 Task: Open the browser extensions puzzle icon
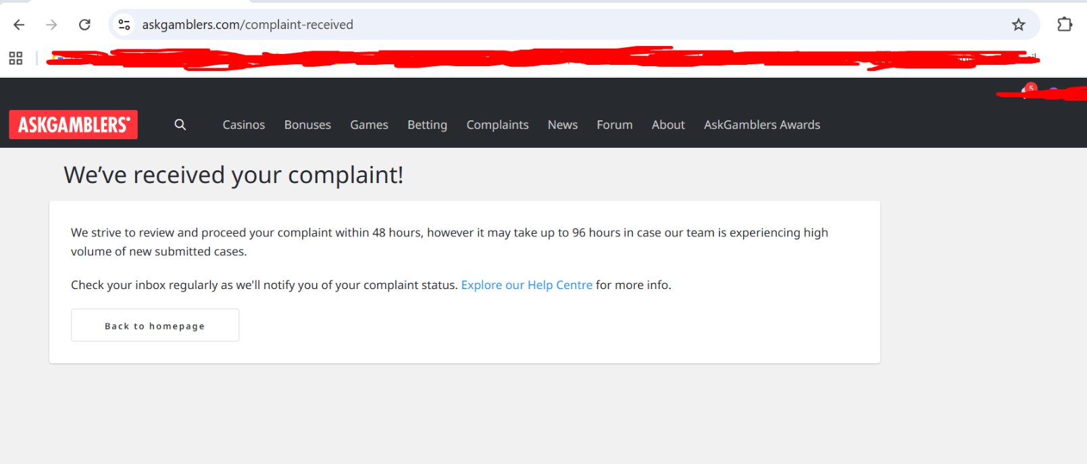1065,24
